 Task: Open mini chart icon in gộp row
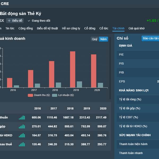(x=22, y=126)
